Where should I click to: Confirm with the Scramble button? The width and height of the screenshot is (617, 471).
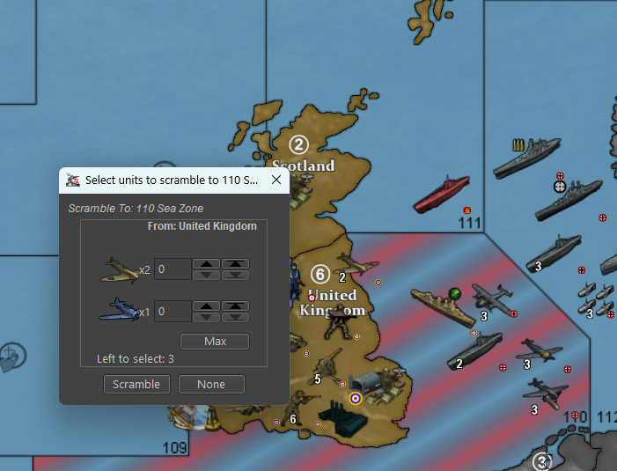pos(136,384)
